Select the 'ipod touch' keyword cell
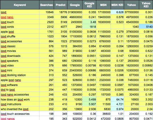The image size is (153, 120). (x=20, y=22)
